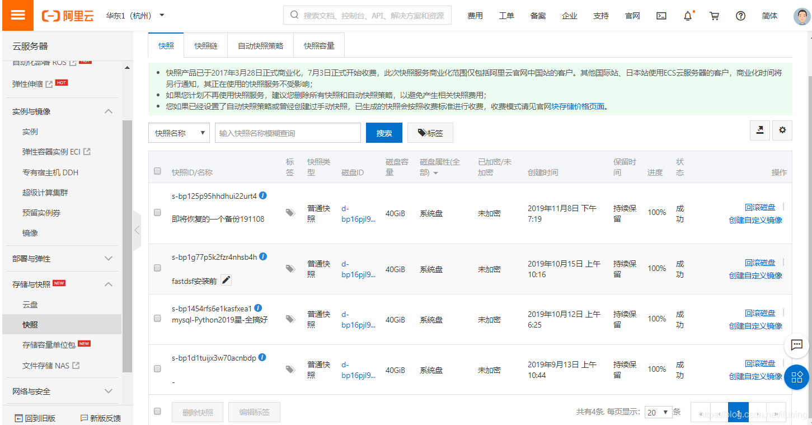Viewport: 812px width, 425px height.
Task: Focus snapshot name search input
Action: click(x=288, y=133)
